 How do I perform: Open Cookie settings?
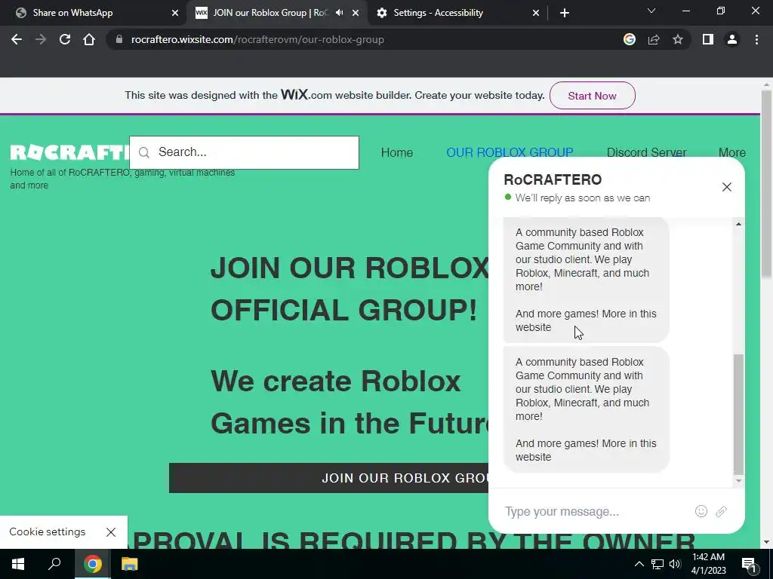click(48, 532)
